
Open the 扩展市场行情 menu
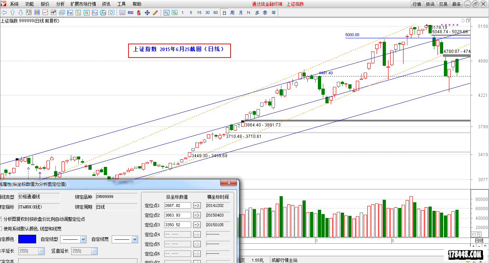click(83, 4)
